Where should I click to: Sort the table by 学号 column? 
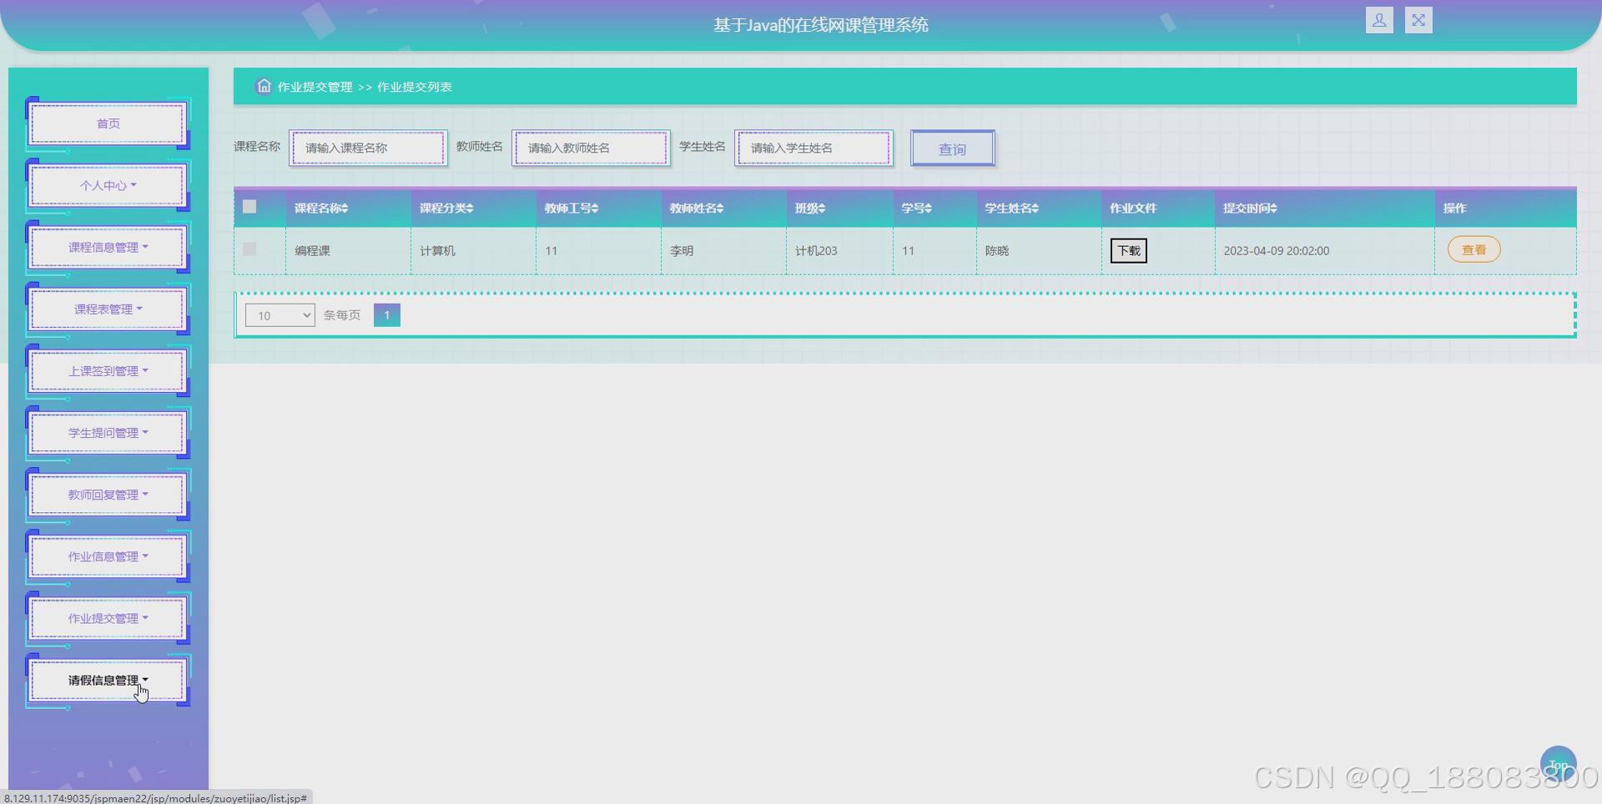point(916,208)
